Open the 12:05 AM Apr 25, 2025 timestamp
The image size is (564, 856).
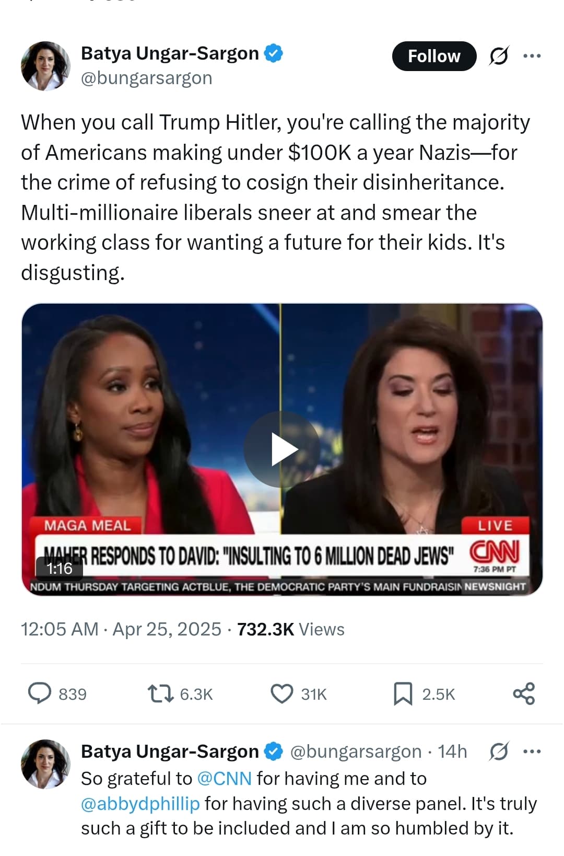121,629
